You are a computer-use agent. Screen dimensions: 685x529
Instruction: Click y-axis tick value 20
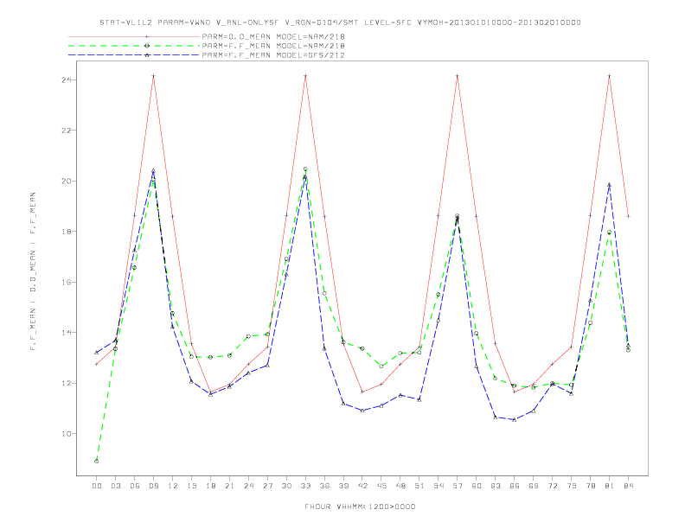(67, 182)
